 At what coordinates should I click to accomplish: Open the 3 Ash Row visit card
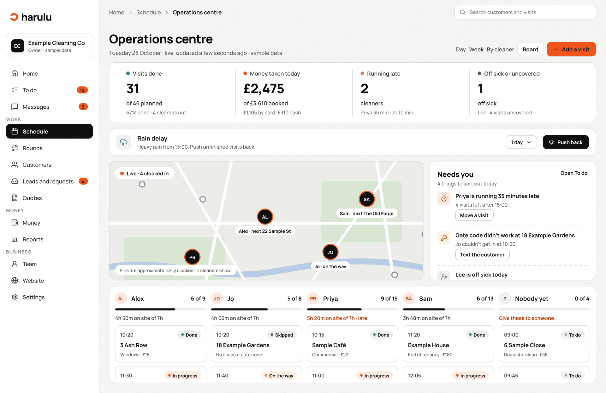coord(160,344)
